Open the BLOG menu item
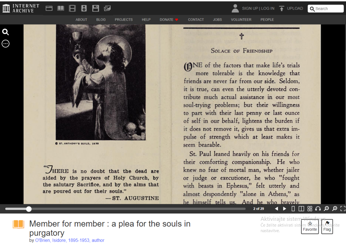This screenshot has height=246, width=346. (x=101, y=20)
